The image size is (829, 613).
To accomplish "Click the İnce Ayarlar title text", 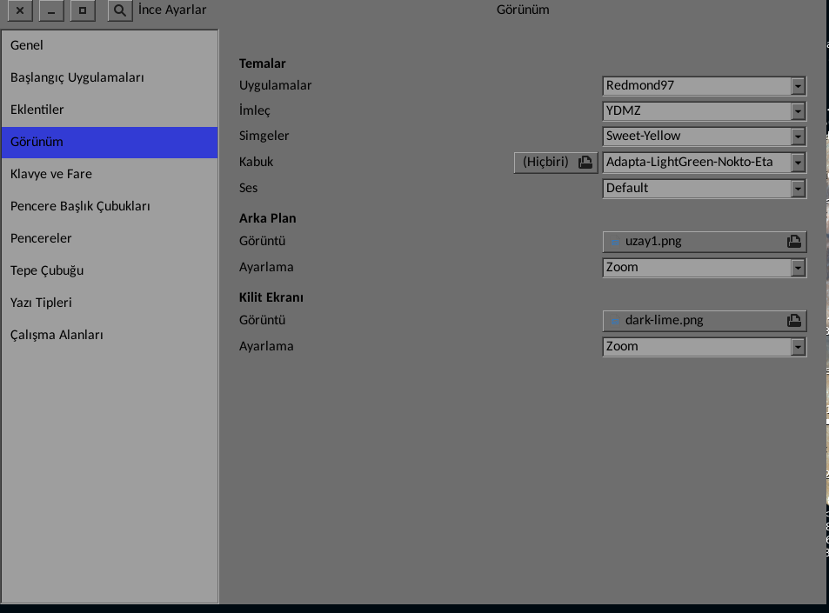I will click(172, 10).
